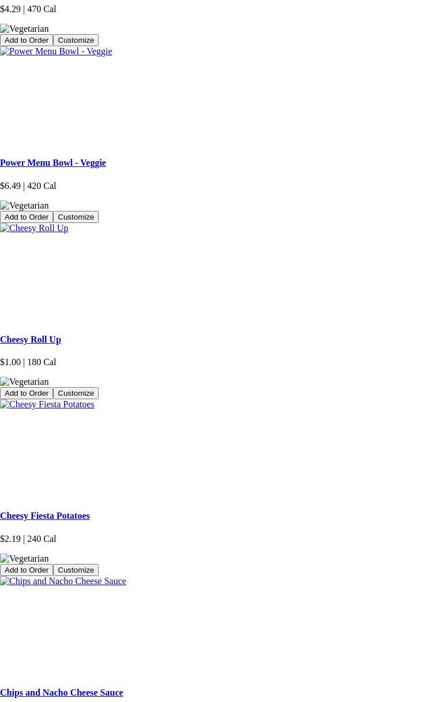Image resolution: width=444 pixels, height=702 pixels.
Task: Customize the Power Menu Bowl - Veggie
Action: click(76, 217)
